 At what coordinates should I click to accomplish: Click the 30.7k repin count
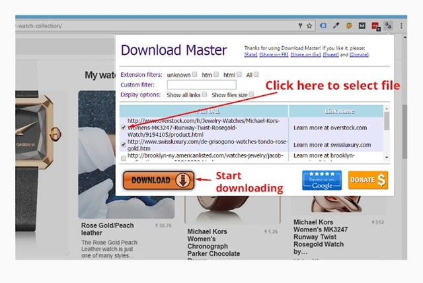[163, 225]
